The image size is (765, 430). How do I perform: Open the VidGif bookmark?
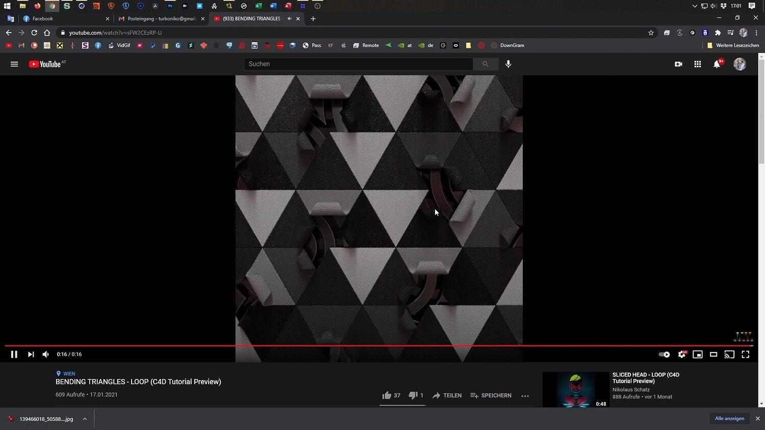pyautogui.click(x=119, y=45)
